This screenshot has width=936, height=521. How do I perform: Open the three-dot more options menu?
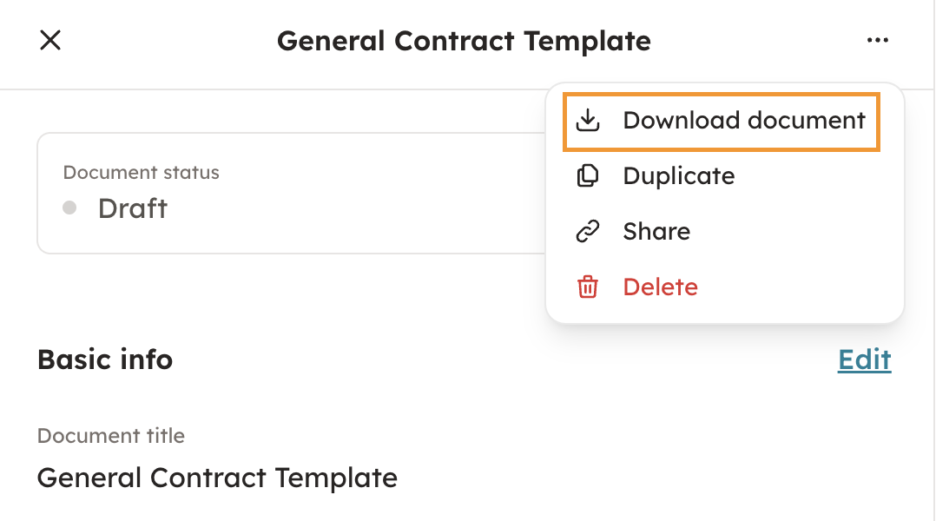[x=878, y=40]
